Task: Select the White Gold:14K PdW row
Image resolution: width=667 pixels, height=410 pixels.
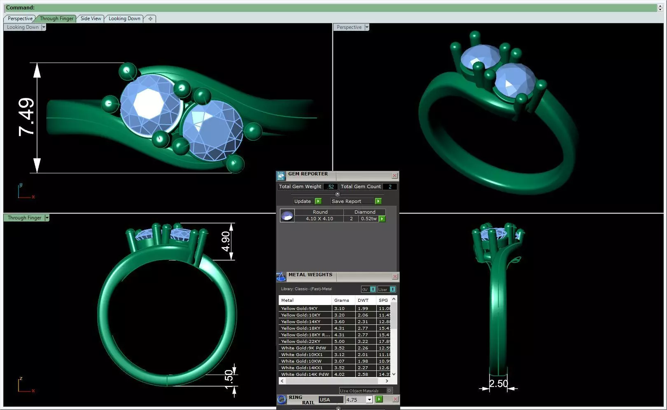Action: click(x=335, y=374)
